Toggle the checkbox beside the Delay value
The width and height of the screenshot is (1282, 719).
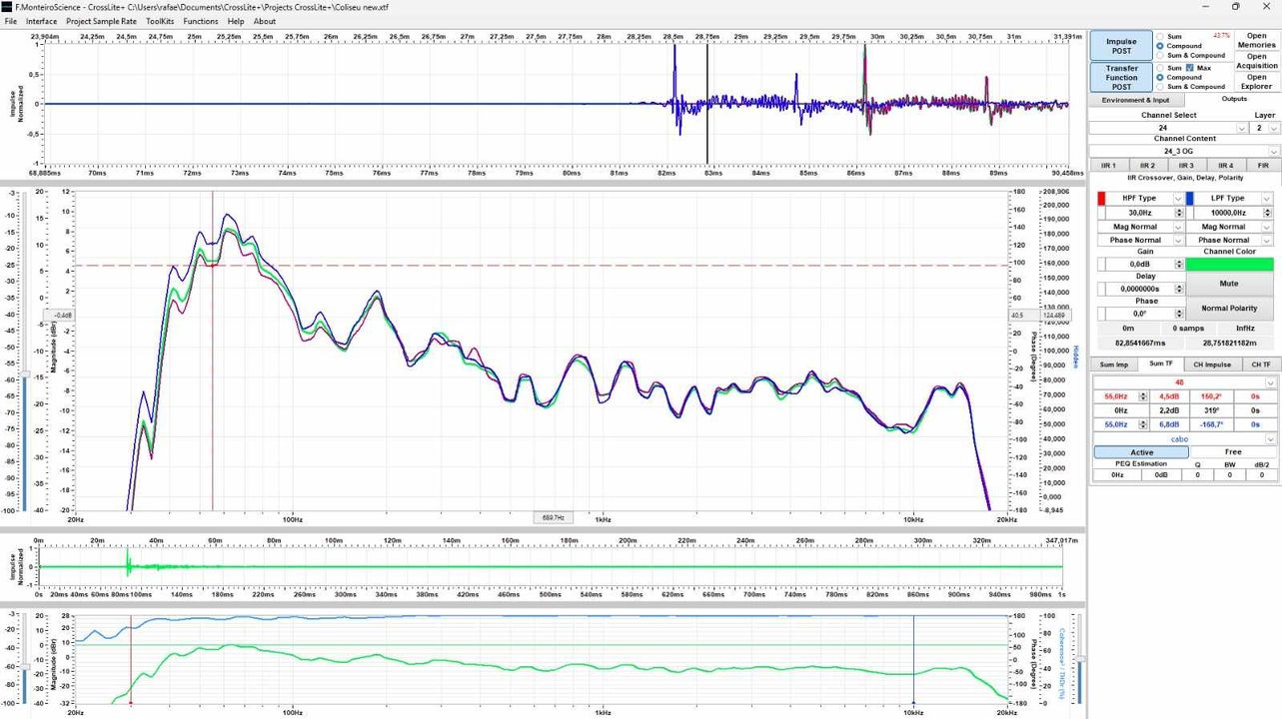tap(1101, 289)
